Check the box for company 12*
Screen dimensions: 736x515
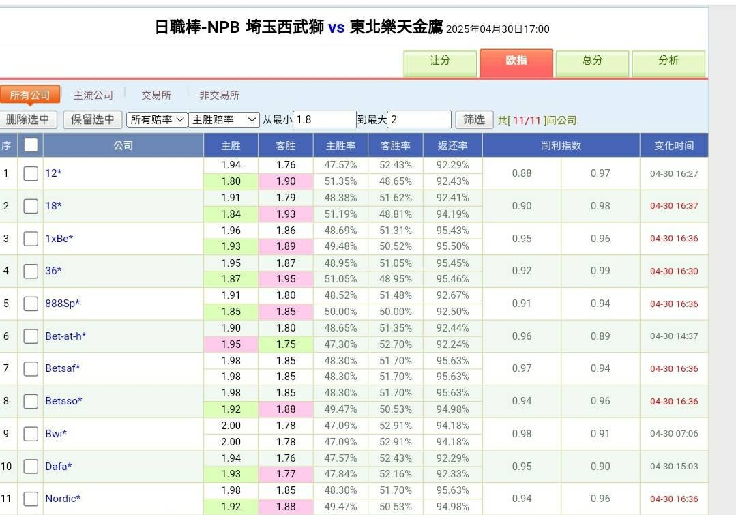tap(31, 173)
